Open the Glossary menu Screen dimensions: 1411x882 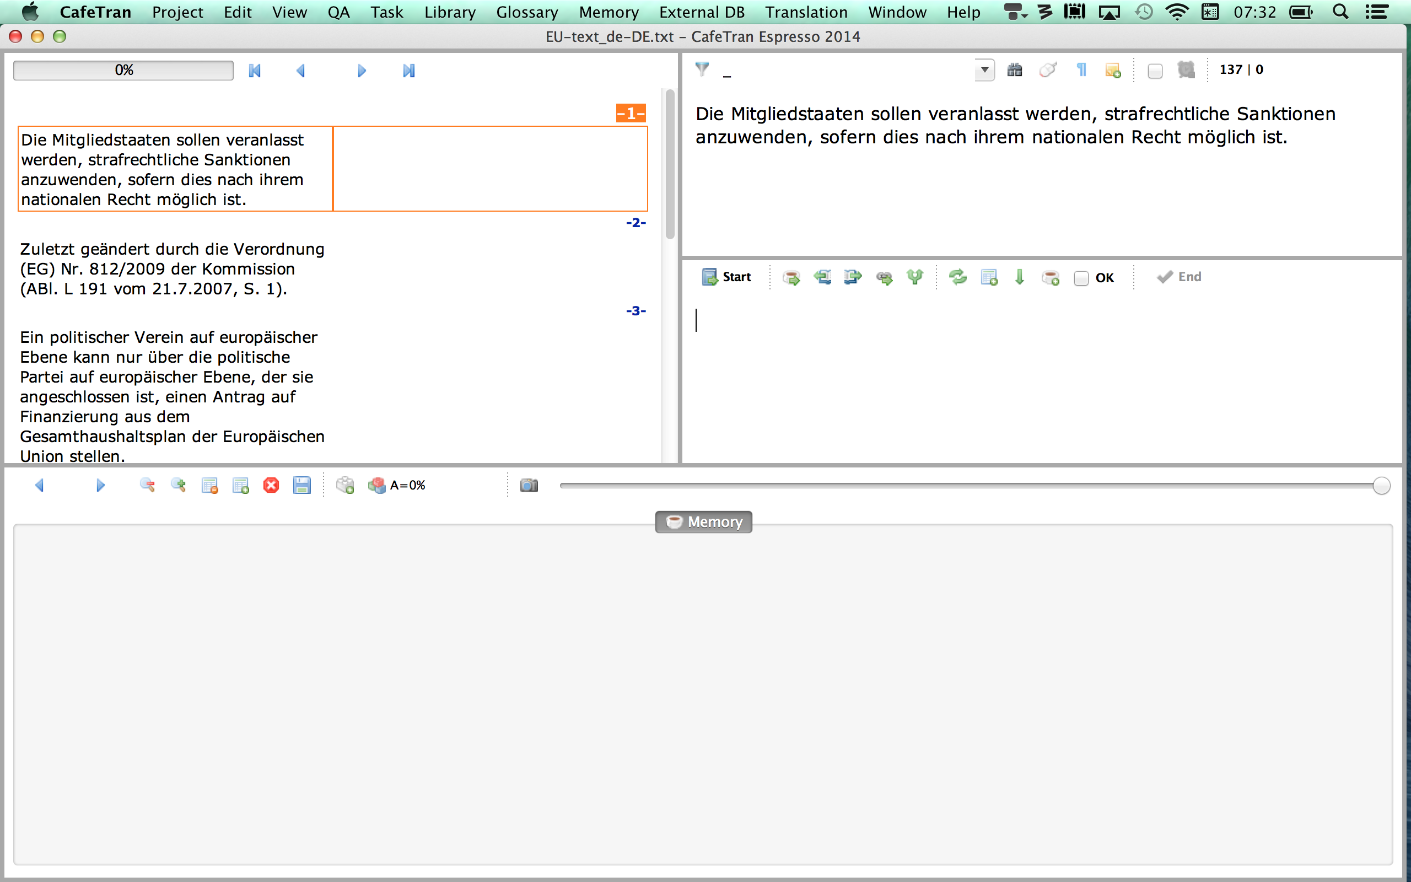(x=526, y=12)
